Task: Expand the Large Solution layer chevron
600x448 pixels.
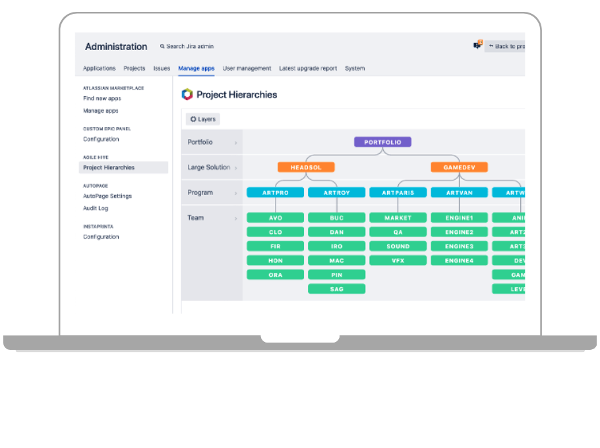Action: click(x=236, y=168)
